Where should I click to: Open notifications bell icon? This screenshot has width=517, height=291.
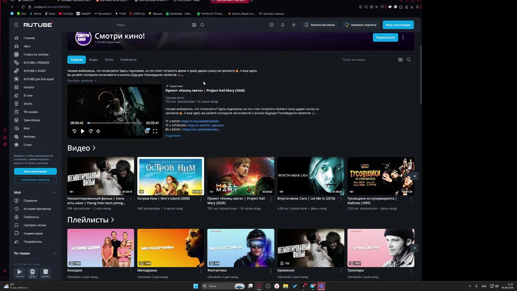282,25
